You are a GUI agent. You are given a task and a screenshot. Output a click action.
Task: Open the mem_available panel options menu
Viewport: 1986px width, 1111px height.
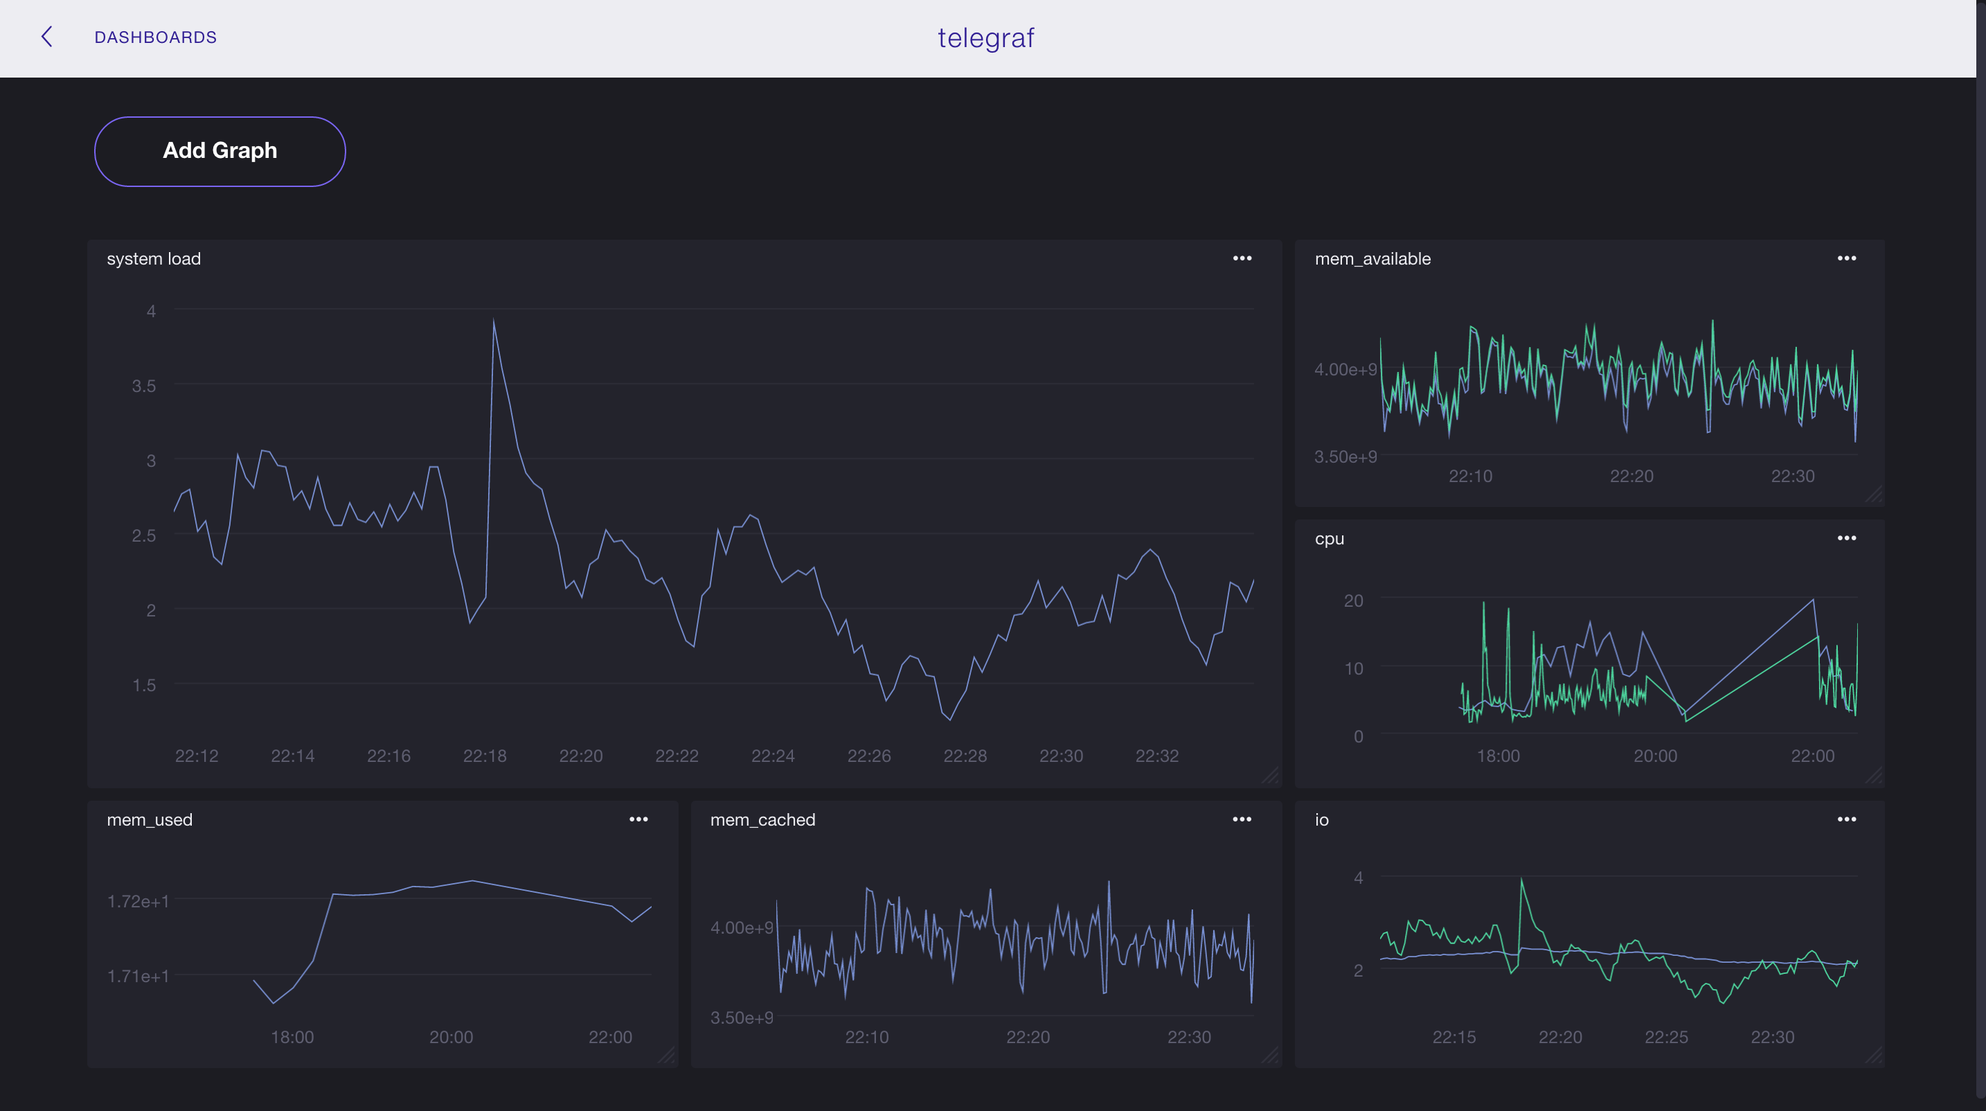[x=1846, y=258]
